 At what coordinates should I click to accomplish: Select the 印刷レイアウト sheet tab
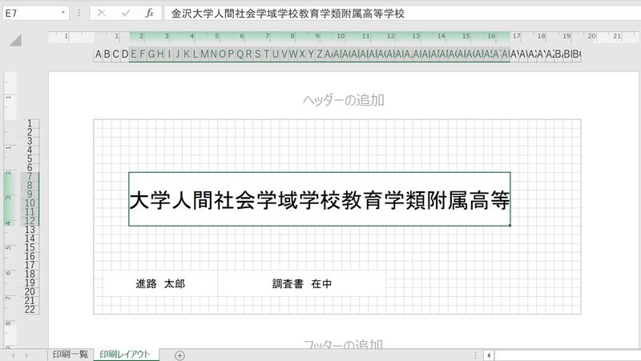pos(125,355)
